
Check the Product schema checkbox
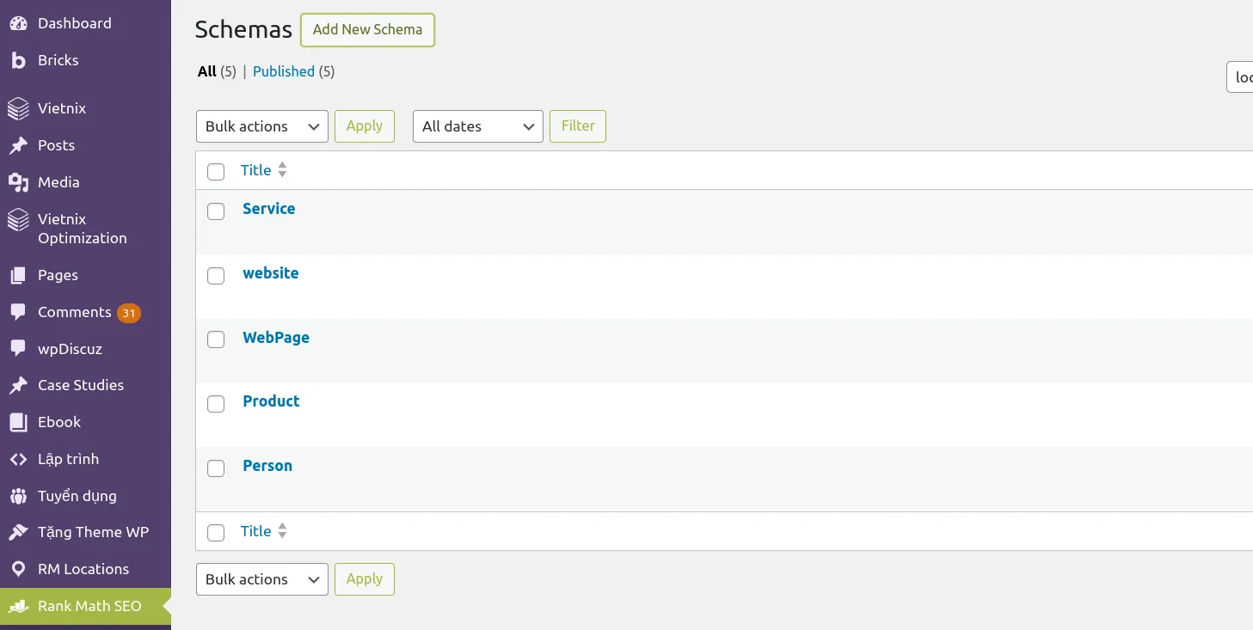coord(216,404)
